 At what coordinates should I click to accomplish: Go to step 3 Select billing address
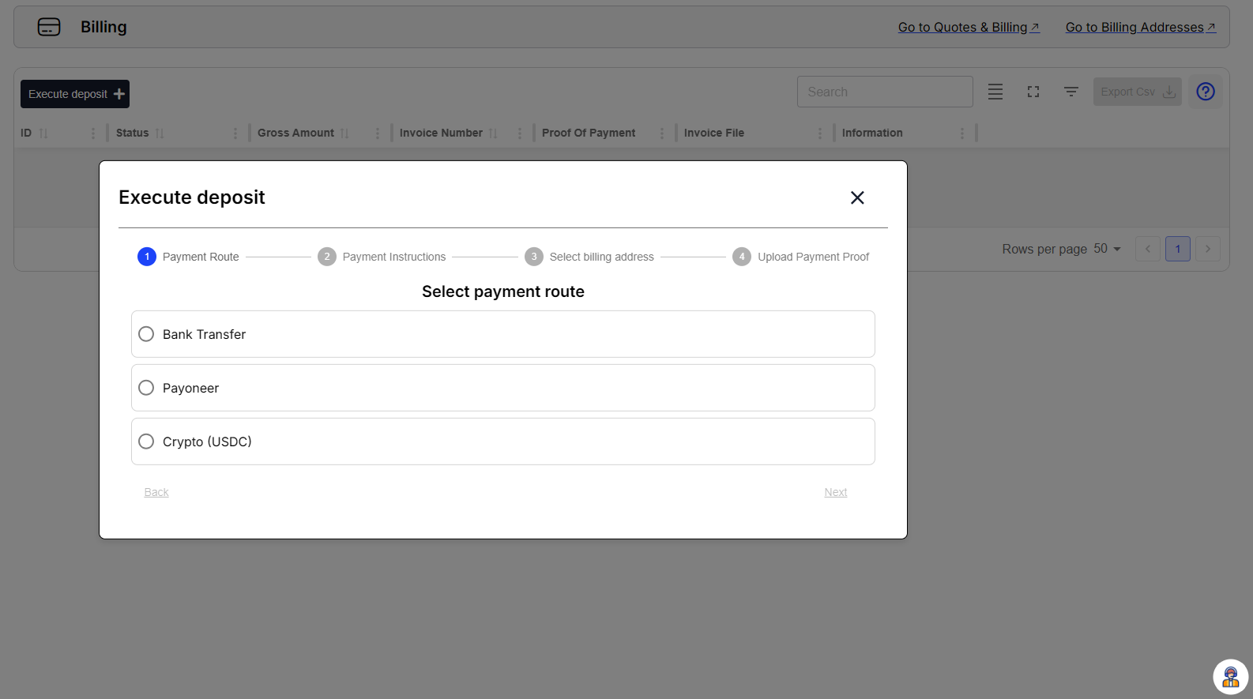point(589,257)
